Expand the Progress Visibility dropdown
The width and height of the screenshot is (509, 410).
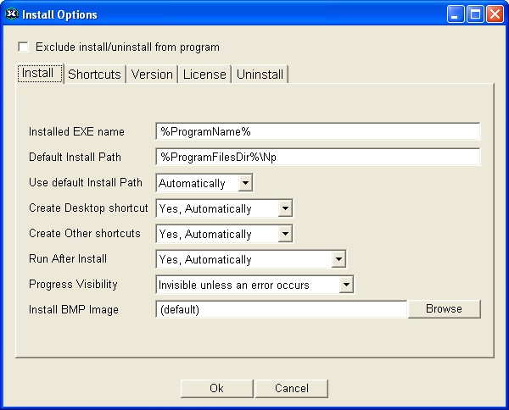coord(346,285)
